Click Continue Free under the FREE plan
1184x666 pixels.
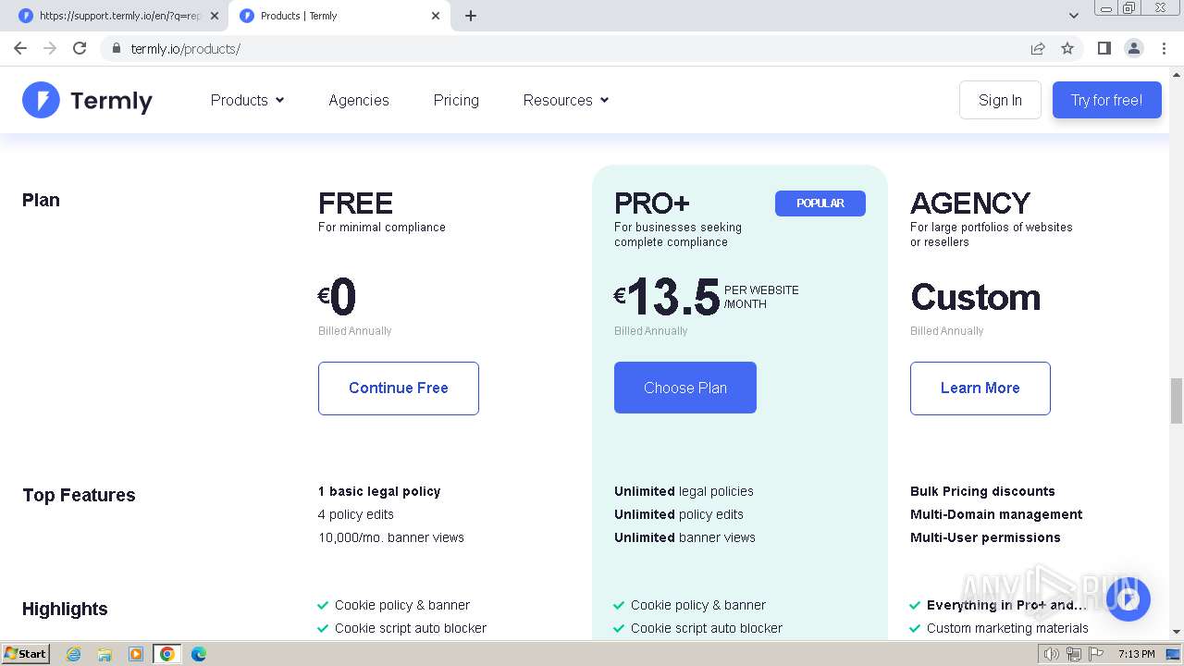point(399,388)
